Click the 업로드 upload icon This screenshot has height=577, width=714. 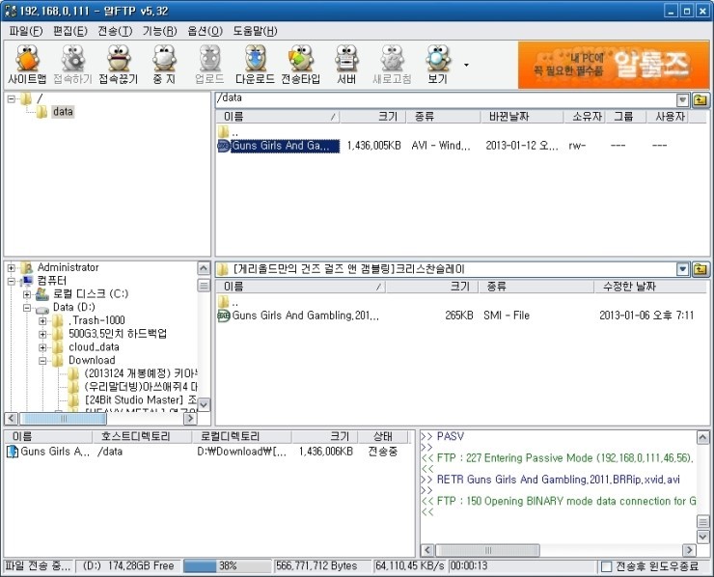click(x=209, y=65)
